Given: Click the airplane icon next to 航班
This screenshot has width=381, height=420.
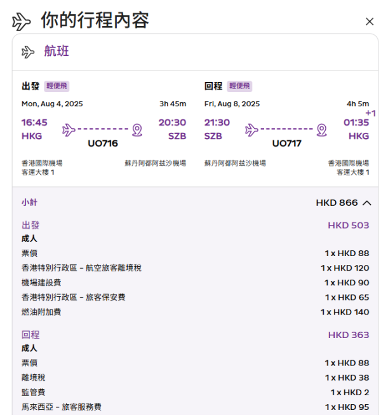Looking at the screenshot, I should (28, 51).
